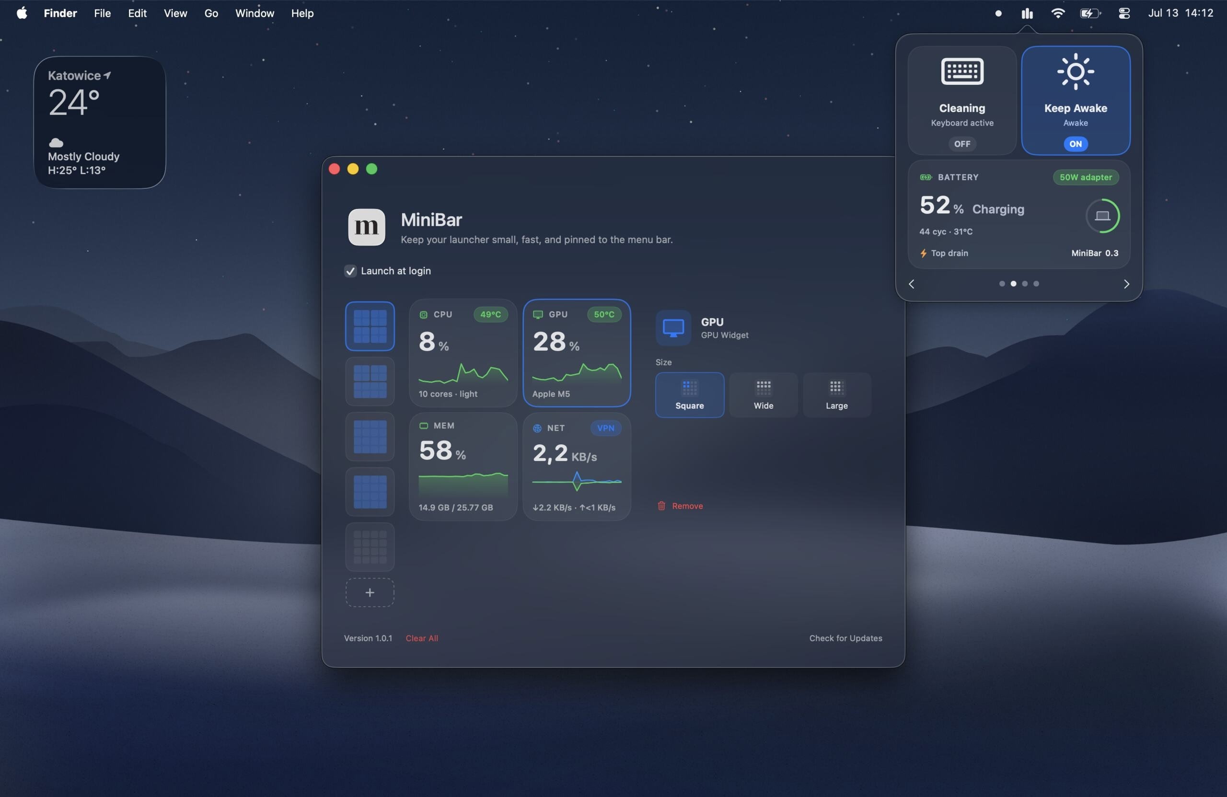Open the Window menu

pyautogui.click(x=255, y=13)
